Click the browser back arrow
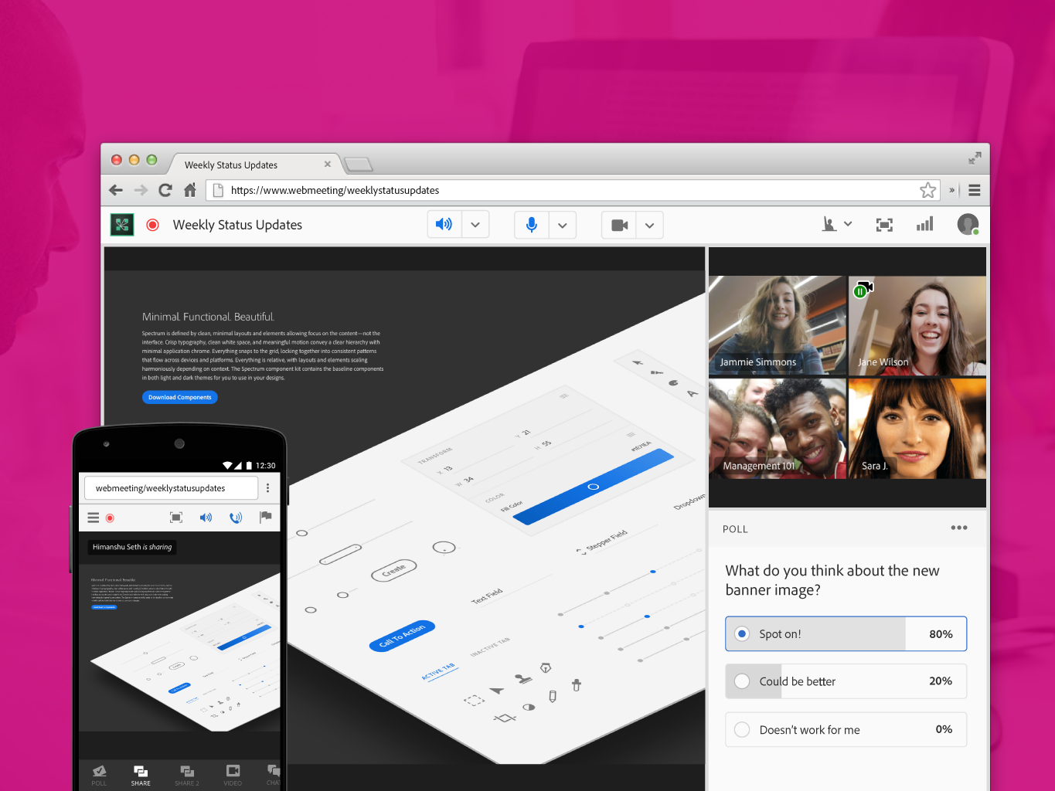1055x791 pixels. point(116,190)
